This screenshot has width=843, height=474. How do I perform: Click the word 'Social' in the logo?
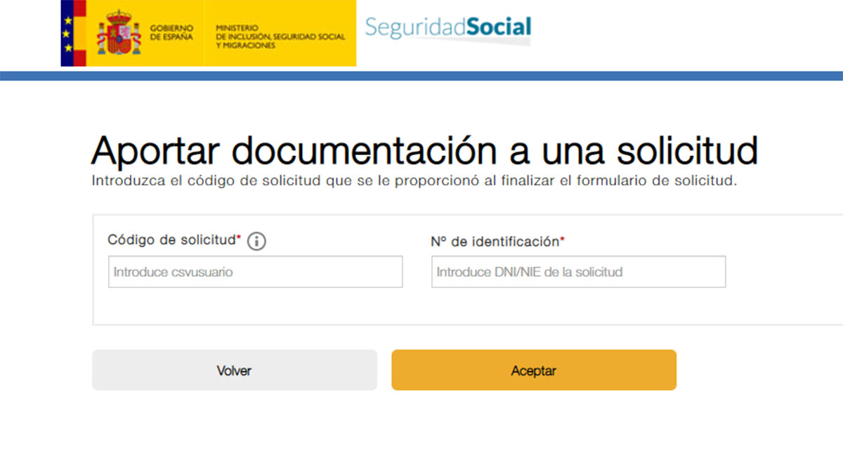pos(499,27)
